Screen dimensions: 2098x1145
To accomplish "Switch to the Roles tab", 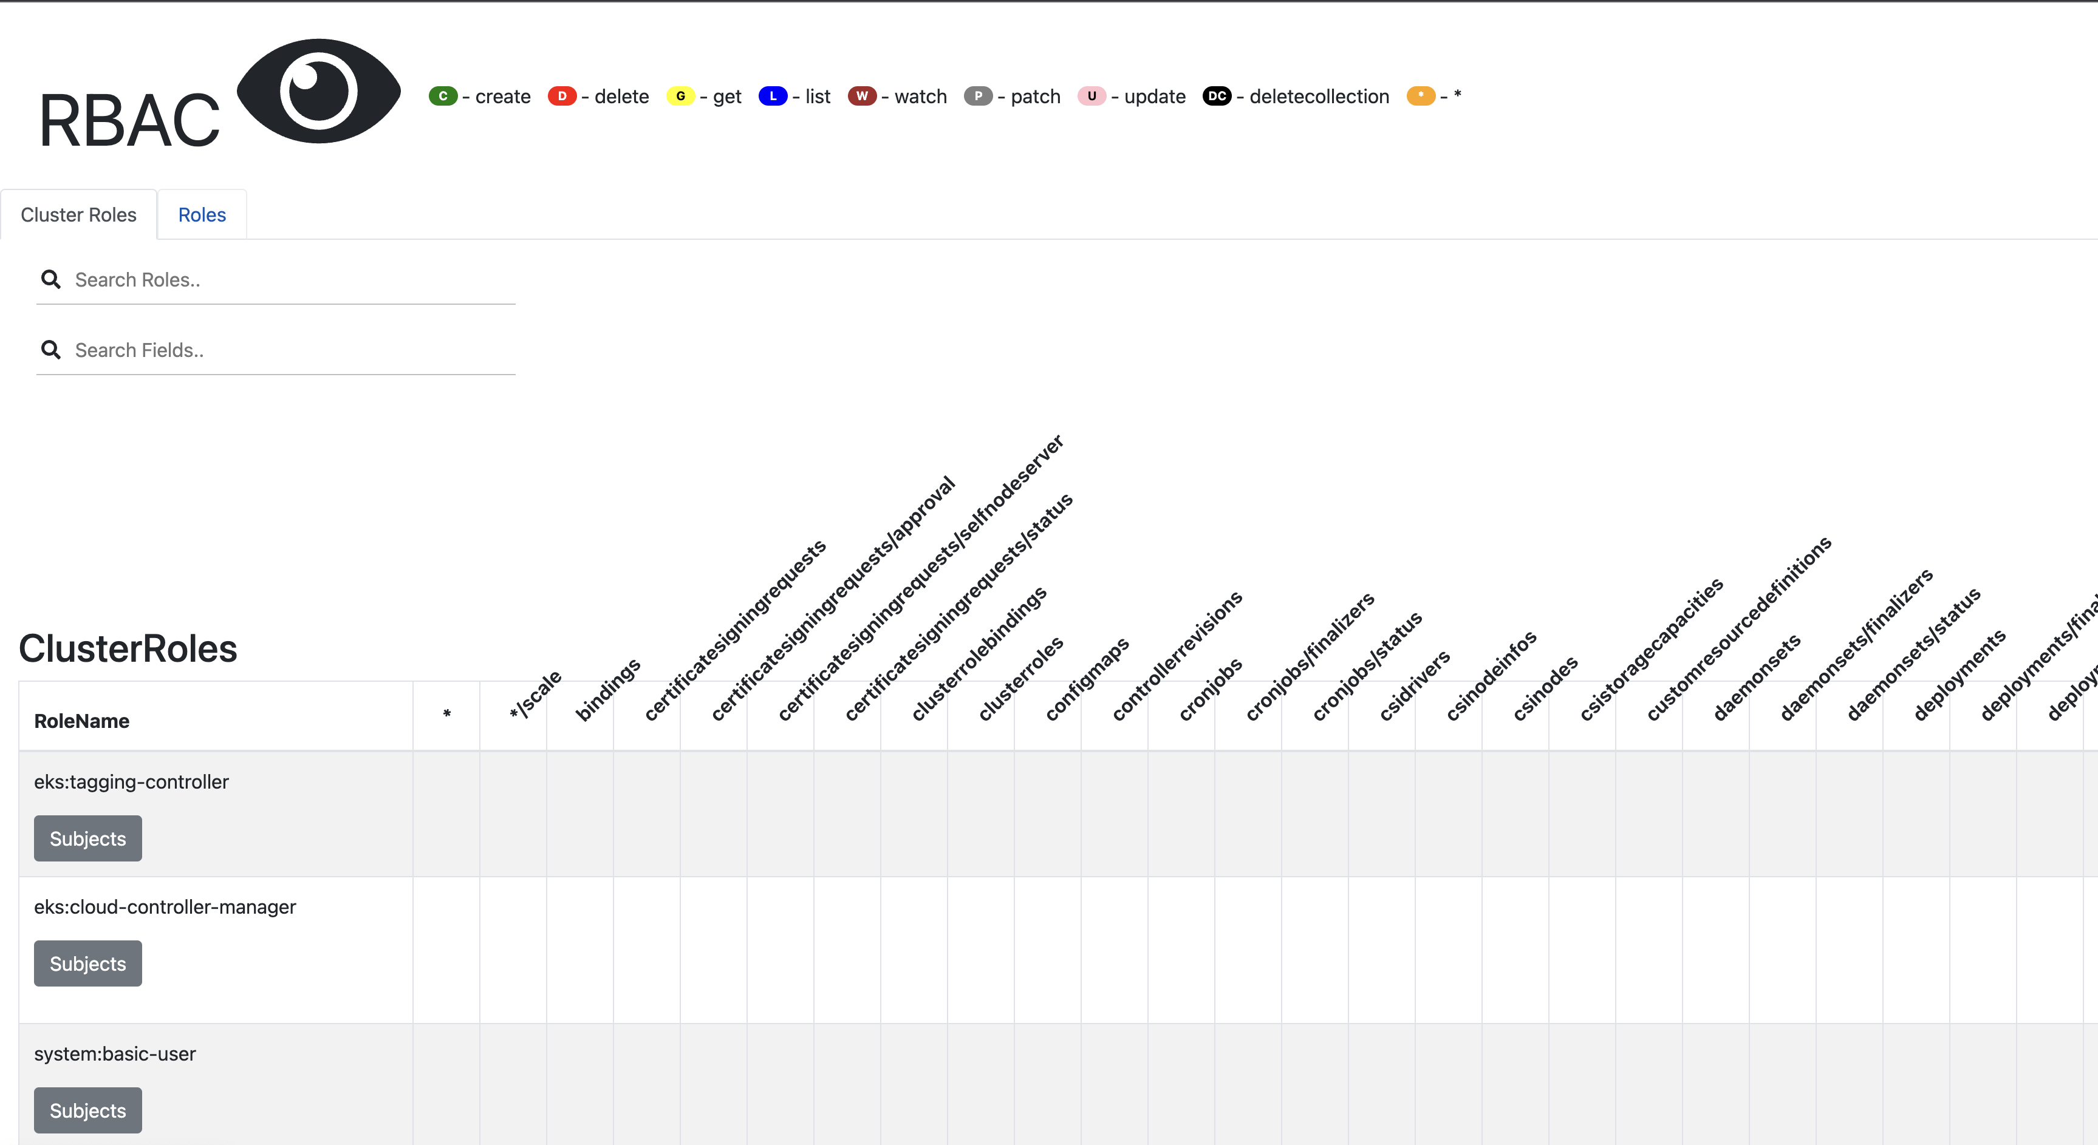I will [x=202, y=215].
